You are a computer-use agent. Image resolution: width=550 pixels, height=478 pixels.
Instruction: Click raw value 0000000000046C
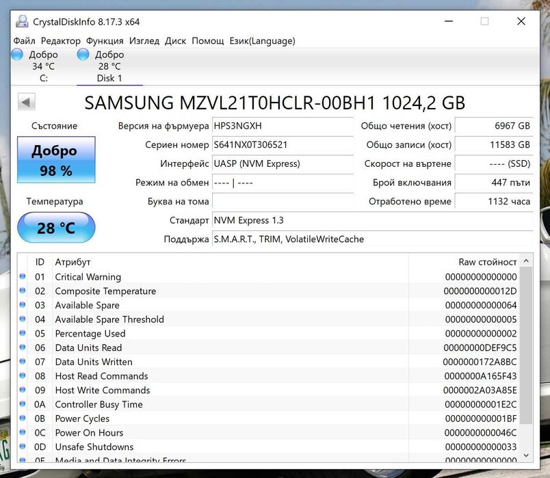pos(480,432)
